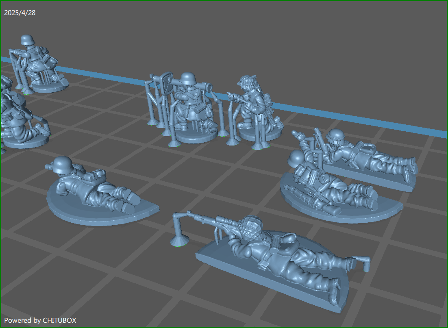Click the 2025/4/28 date label
448x328 pixels.
(20, 13)
